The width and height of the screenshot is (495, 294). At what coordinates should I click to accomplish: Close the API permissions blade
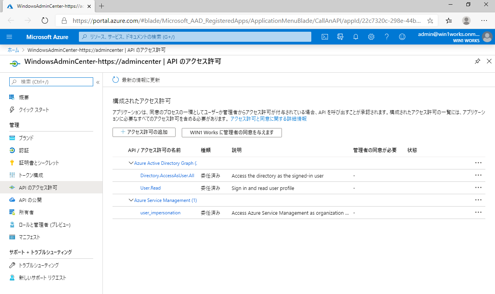489,61
